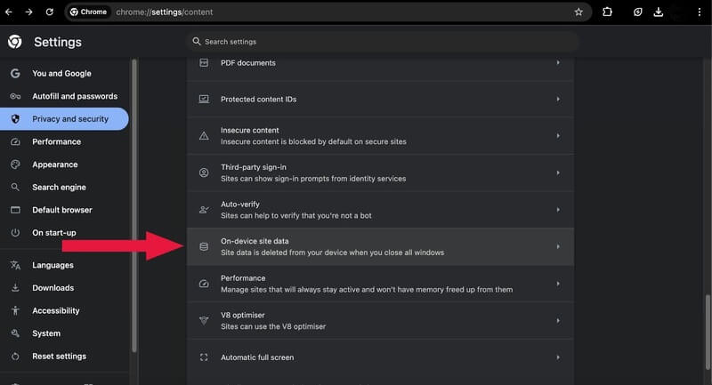Open On-device site data setting
712x385 pixels.
380,246
